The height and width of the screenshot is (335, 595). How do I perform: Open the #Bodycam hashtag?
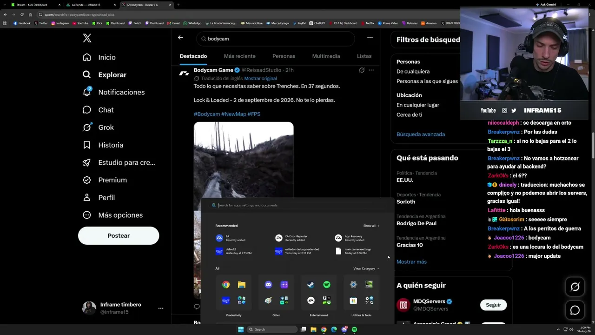pyautogui.click(x=207, y=114)
